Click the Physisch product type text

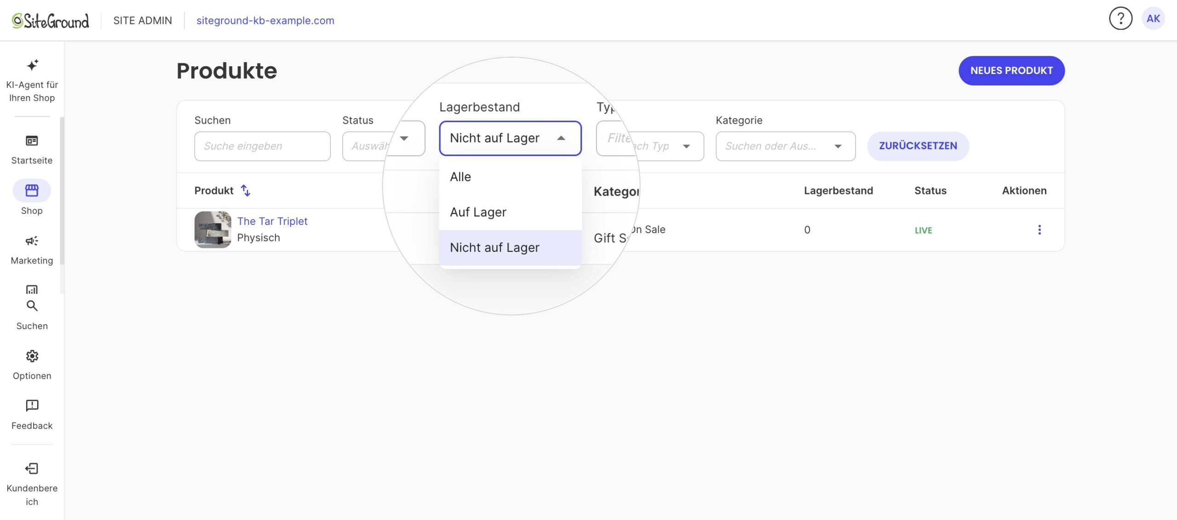258,238
